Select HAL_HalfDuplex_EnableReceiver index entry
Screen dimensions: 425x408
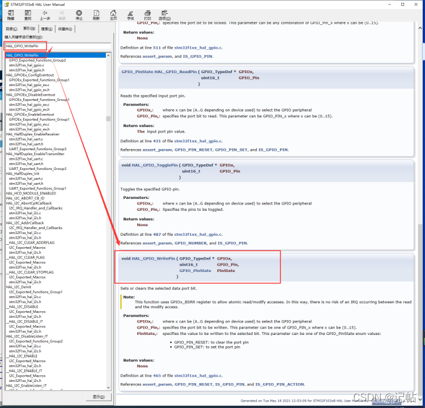click(32, 134)
